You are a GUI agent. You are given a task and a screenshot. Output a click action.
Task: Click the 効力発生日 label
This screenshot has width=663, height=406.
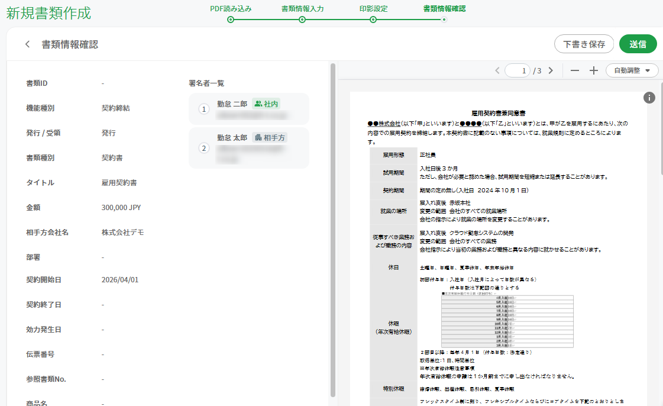tap(44, 330)
